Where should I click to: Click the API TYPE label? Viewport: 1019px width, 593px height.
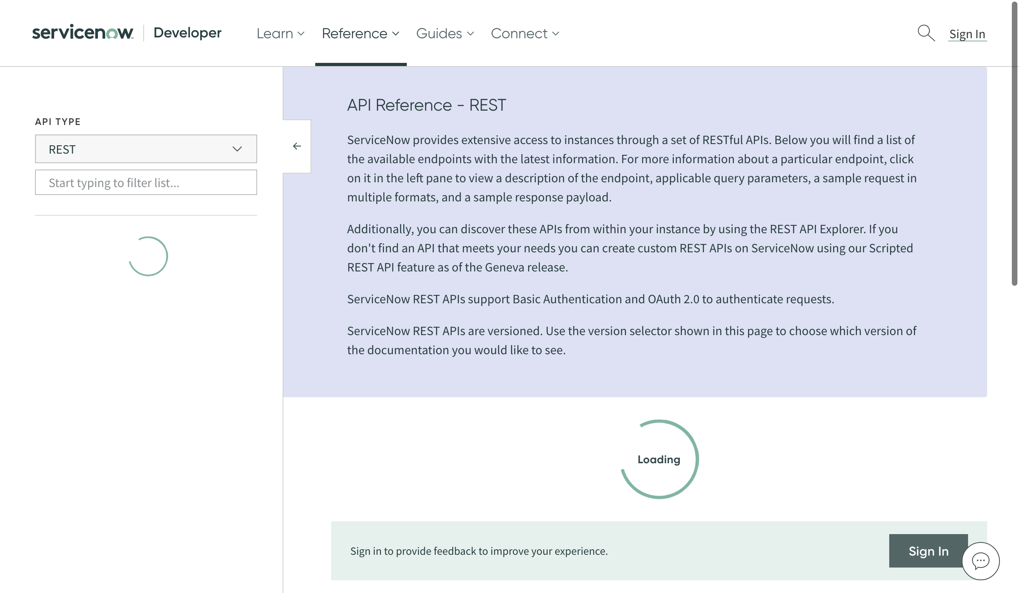(x=58, y=122)
